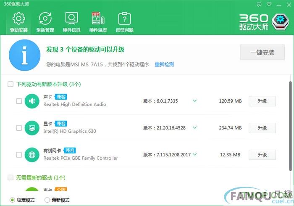Click the 重新检测 link
294x206 pixels.
[164, 65]
